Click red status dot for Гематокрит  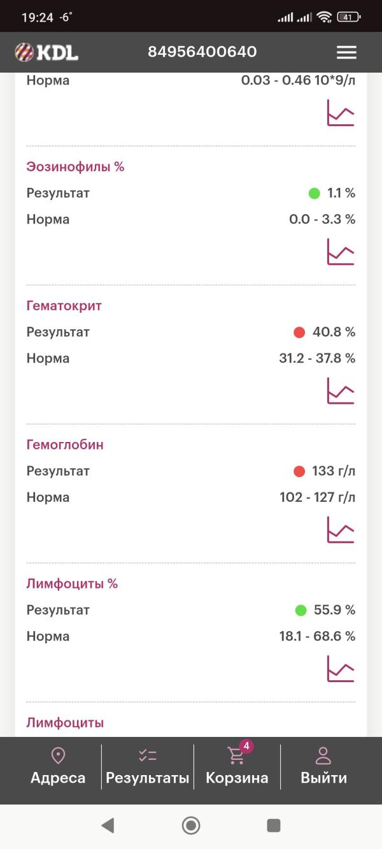click(x=299, y=332)
